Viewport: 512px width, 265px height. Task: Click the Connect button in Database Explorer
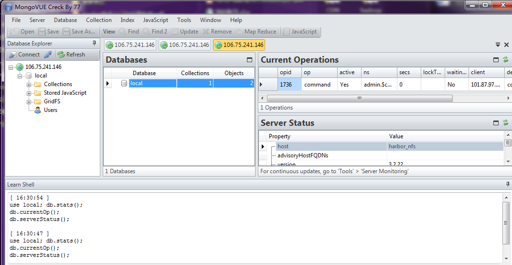point(24,55)
